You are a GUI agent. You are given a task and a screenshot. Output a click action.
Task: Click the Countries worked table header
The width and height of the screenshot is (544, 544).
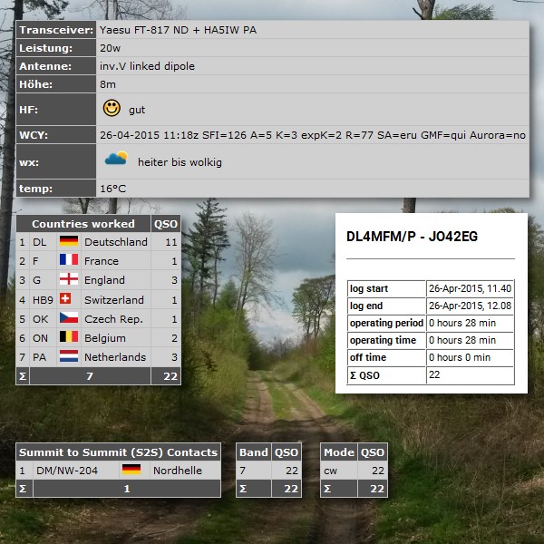coord(83,223)
